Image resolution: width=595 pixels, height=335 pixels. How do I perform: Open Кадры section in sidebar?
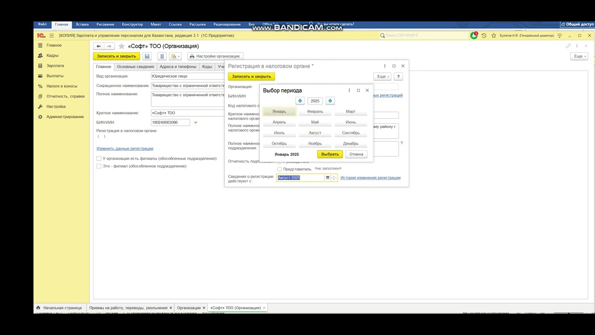click(x=52, y=55)
